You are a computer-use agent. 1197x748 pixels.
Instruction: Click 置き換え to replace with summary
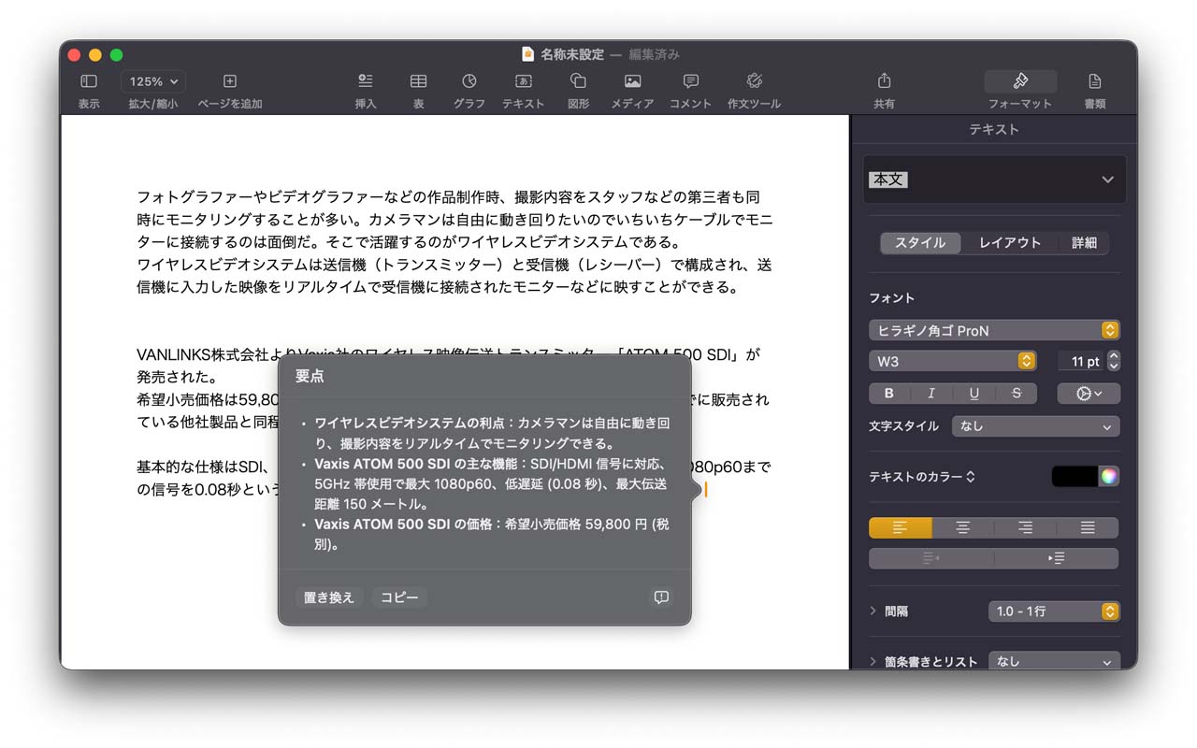coord(328,597)
